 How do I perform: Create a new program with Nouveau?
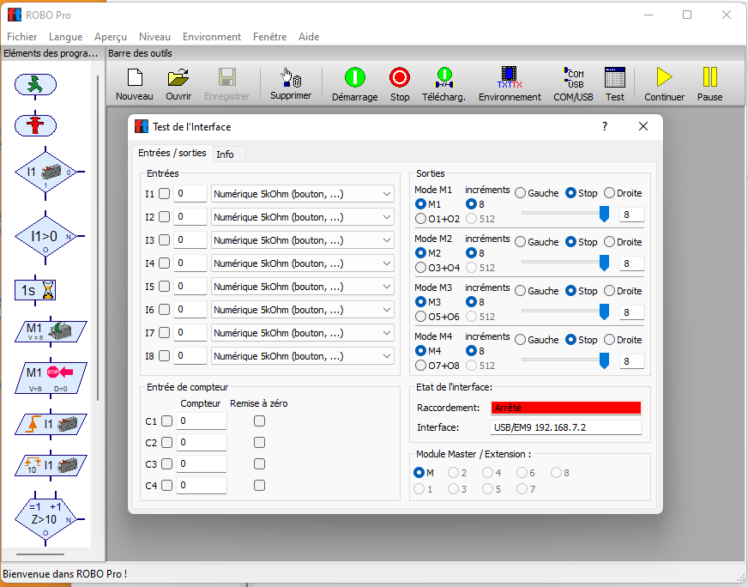135,84
